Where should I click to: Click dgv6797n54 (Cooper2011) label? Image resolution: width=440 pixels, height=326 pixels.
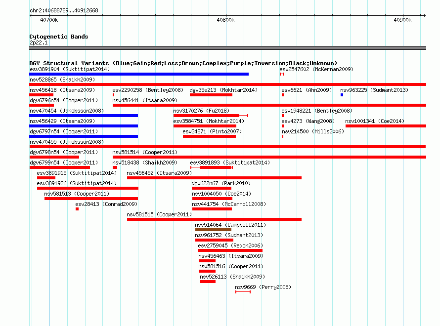pyautogui.click(x=64, y=131)
